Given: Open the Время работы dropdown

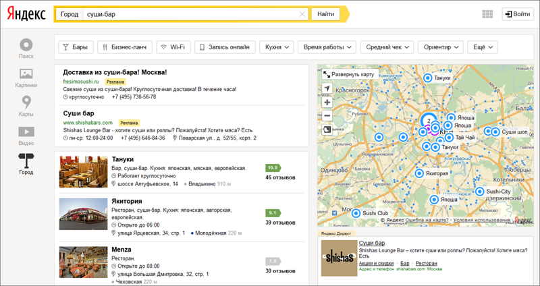Looking at the screenshot, I should (327, 47).
